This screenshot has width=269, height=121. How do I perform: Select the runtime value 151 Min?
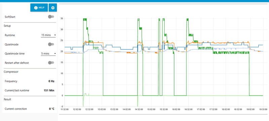coord(49,90)
